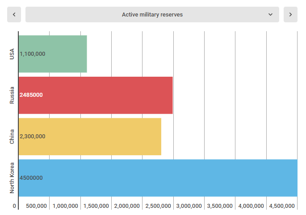Image resolution: width=306 pixels, height=215 pixels.
Task: Click the 4500000 value label
Action: [x=31, y=178]
